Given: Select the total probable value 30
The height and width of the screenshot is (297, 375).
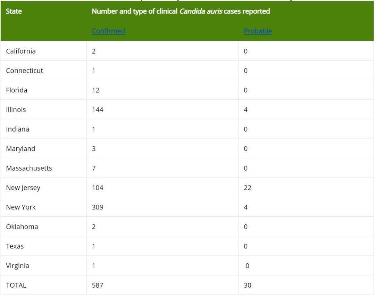Looking at the screenshot, I should pos(248,286).
